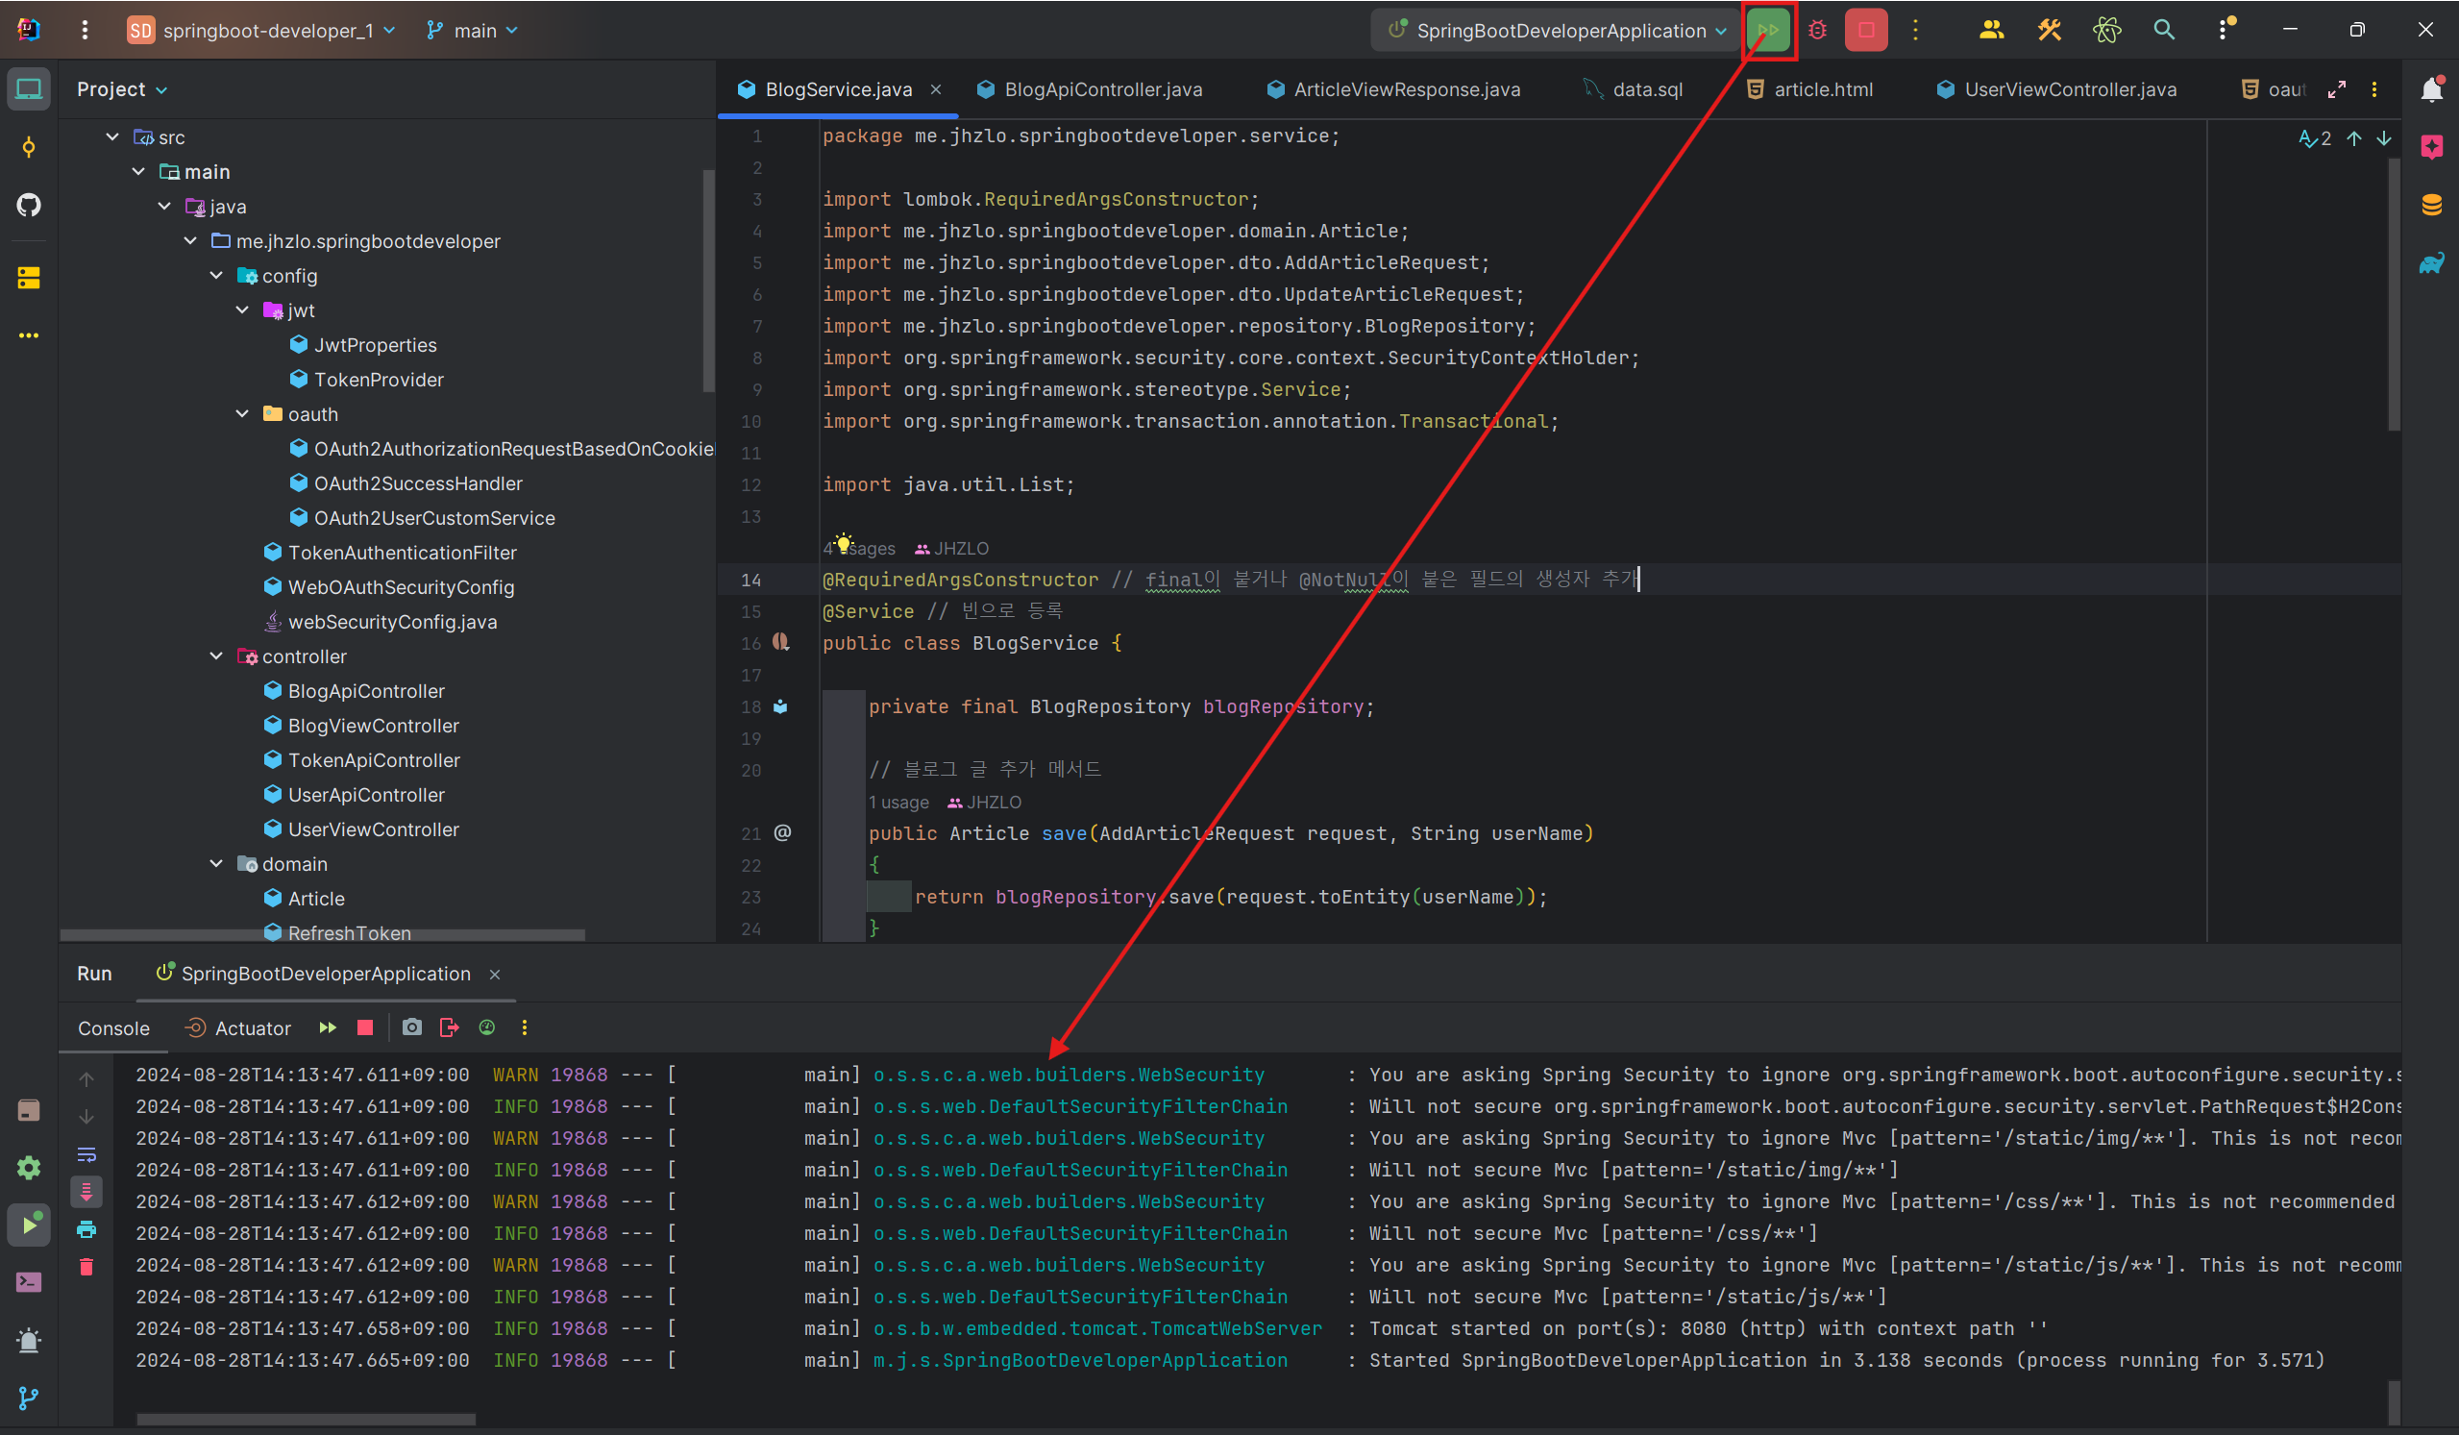Image resolution: width=2459 pixels, height=1435 pixels.
Task: Click the Search Everywhere magnifier icon
Action: (x=2163, y=30)
